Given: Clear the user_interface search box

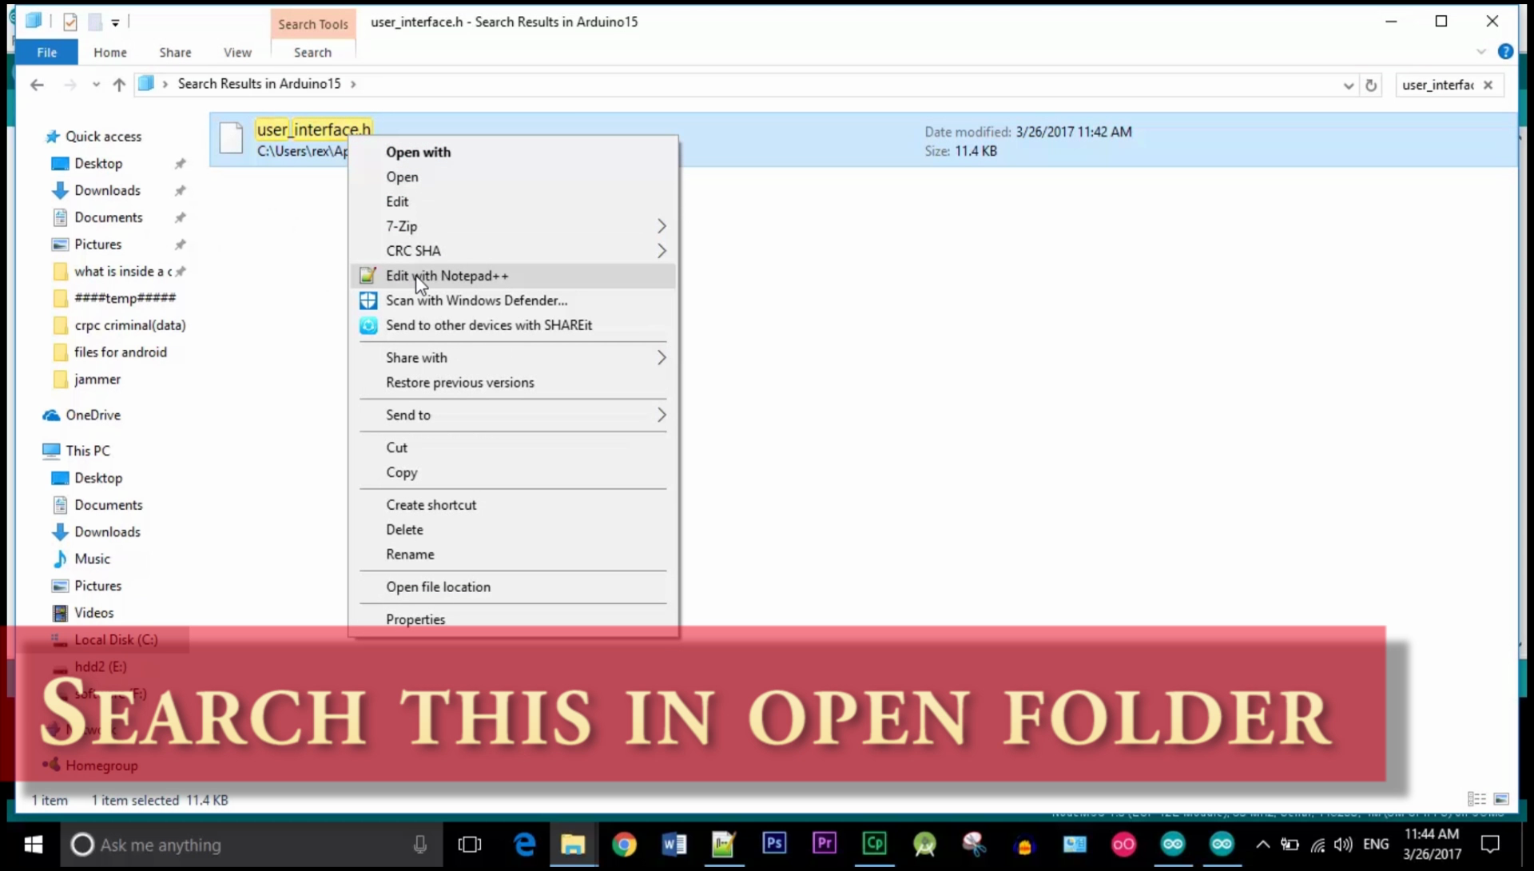Looking at the screenshot, I should pos(1488,85).
